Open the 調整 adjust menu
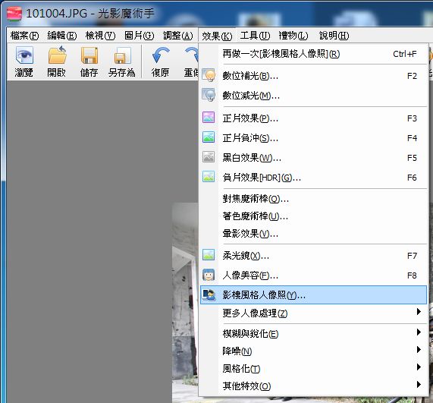 click(x=178, y=36)
